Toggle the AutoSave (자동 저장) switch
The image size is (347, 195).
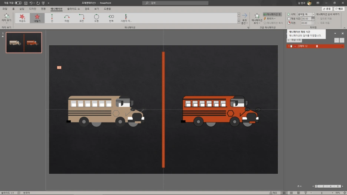point(18,3)
